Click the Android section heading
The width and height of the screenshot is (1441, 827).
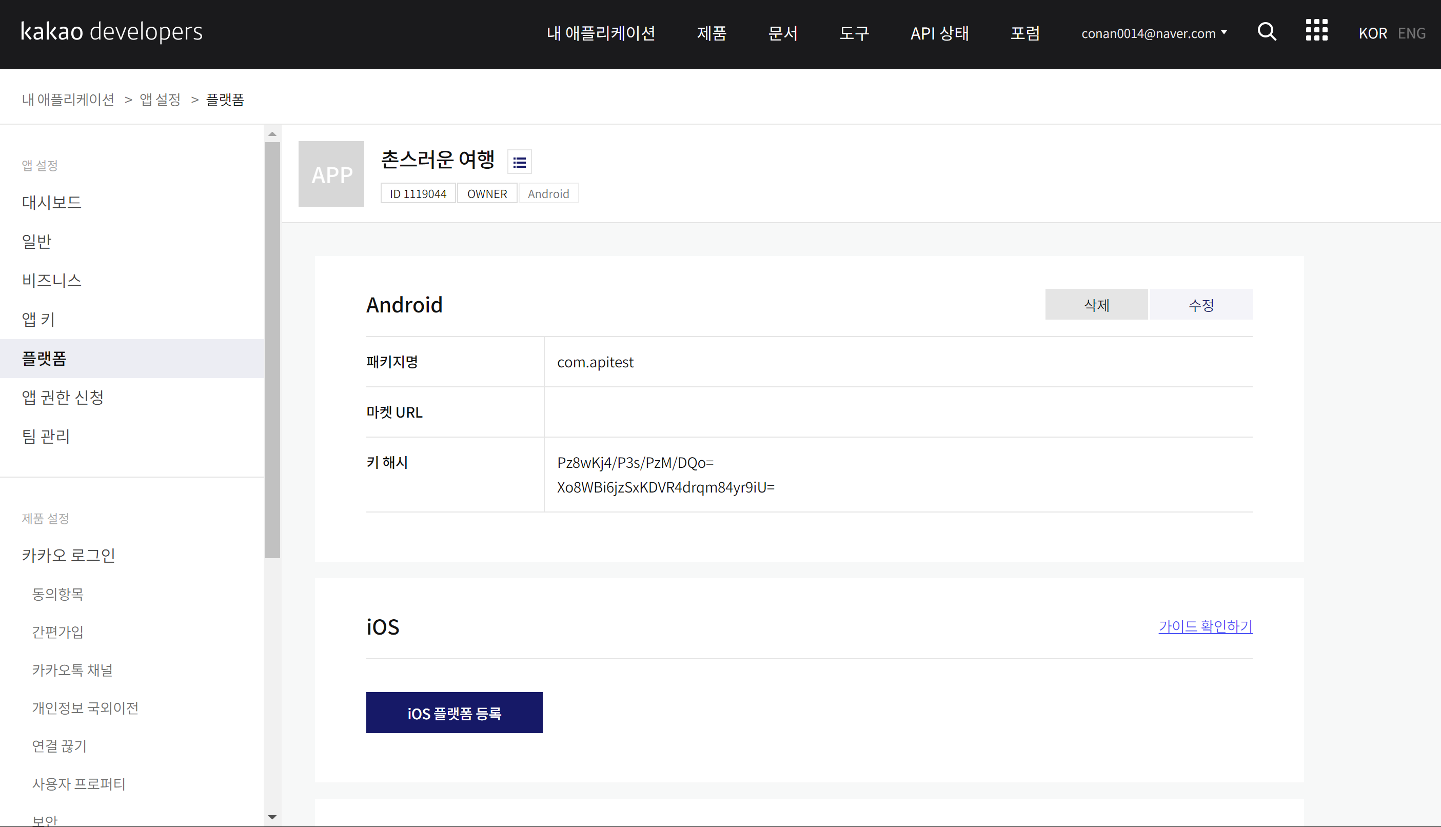click(404, 304)
